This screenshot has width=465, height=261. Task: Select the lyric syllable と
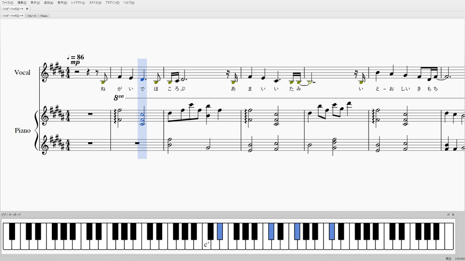(x=377, y=88)
